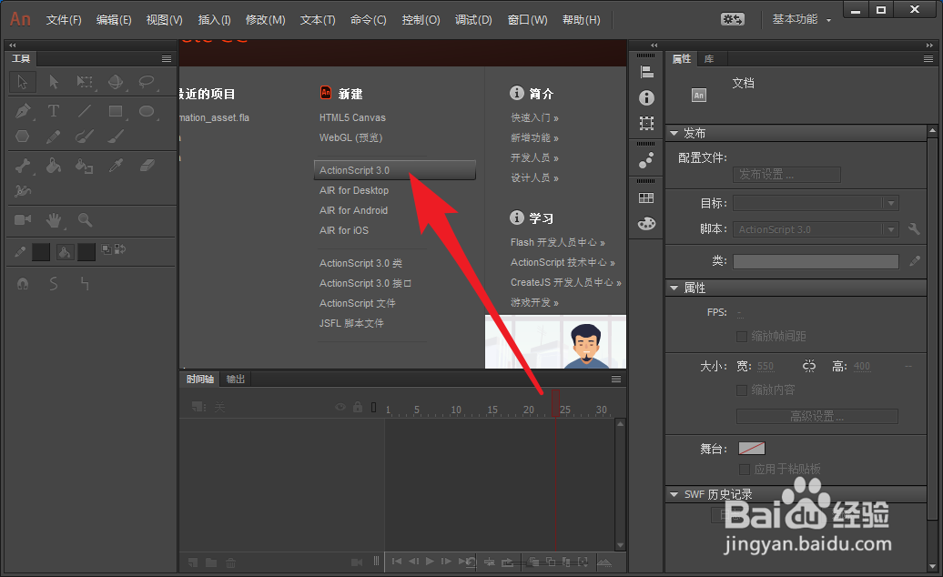Click the stroke color swatch
The height and width of the screenshot is (577, 943).
(x=41, y=252)
